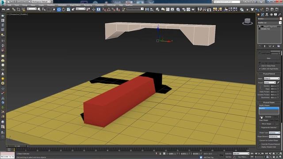Open the Mesh dropdown under Physical Material
Screen dimensions: 283x159
click(x=272, y=79)
